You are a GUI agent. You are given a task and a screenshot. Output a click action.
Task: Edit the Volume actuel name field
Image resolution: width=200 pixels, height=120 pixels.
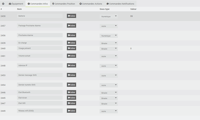40,56
